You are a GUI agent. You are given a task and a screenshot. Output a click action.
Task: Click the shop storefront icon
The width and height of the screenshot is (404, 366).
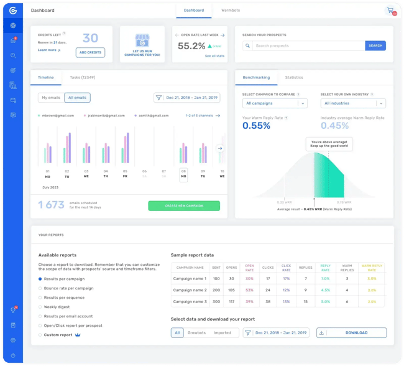tap(142, 40)
